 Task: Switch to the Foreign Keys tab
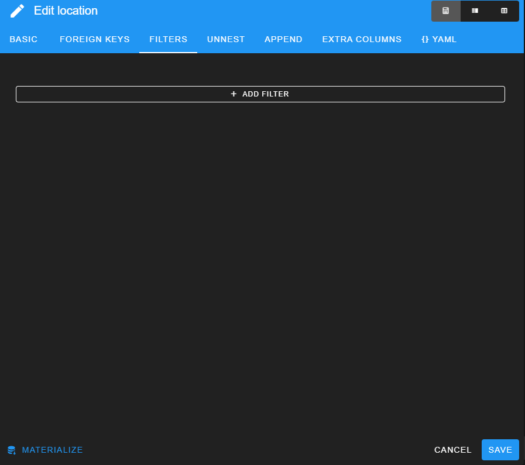[95, 40]
